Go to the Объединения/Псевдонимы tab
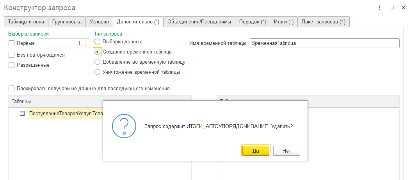This screenshot has width=411, height=180. click(x=199, y=22)
